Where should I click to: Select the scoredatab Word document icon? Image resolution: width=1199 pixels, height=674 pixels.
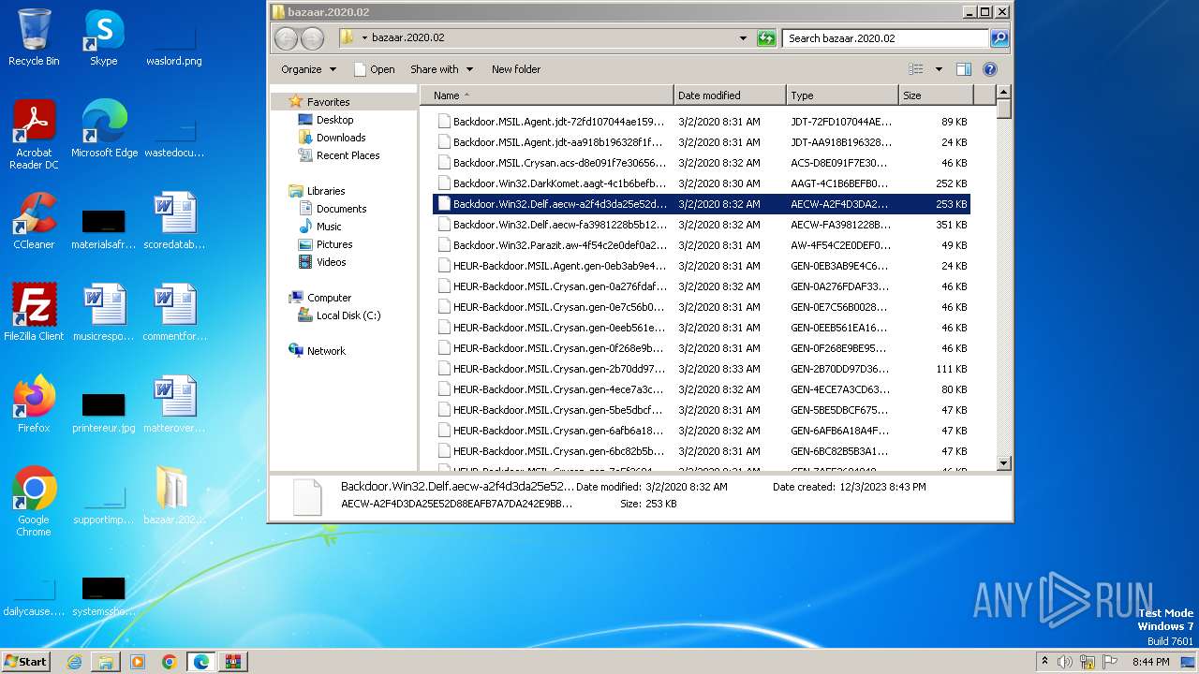tap(173, 220)
